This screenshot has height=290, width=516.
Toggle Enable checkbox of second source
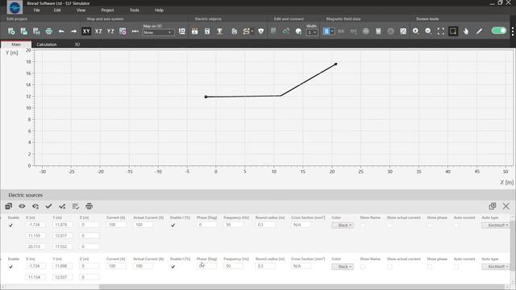click(10, 267)
